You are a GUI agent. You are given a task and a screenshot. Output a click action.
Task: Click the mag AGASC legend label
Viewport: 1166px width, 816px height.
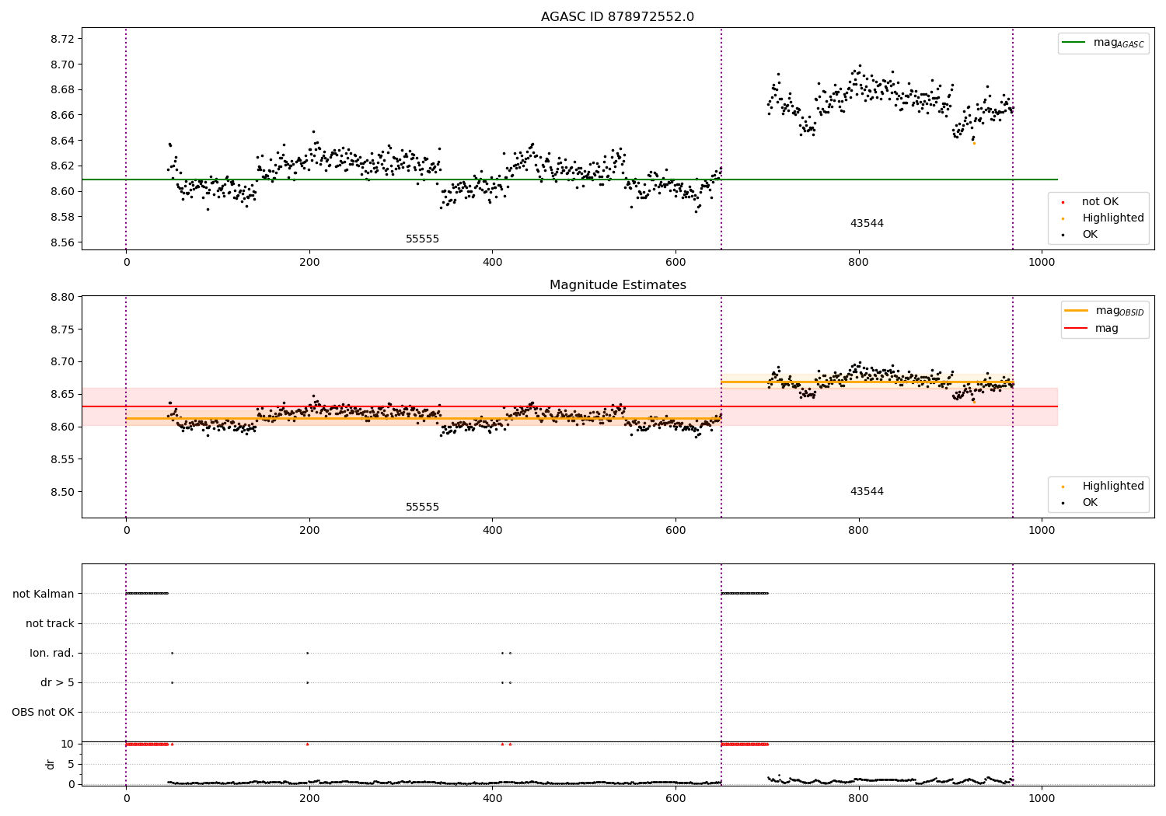(1119, 43)
